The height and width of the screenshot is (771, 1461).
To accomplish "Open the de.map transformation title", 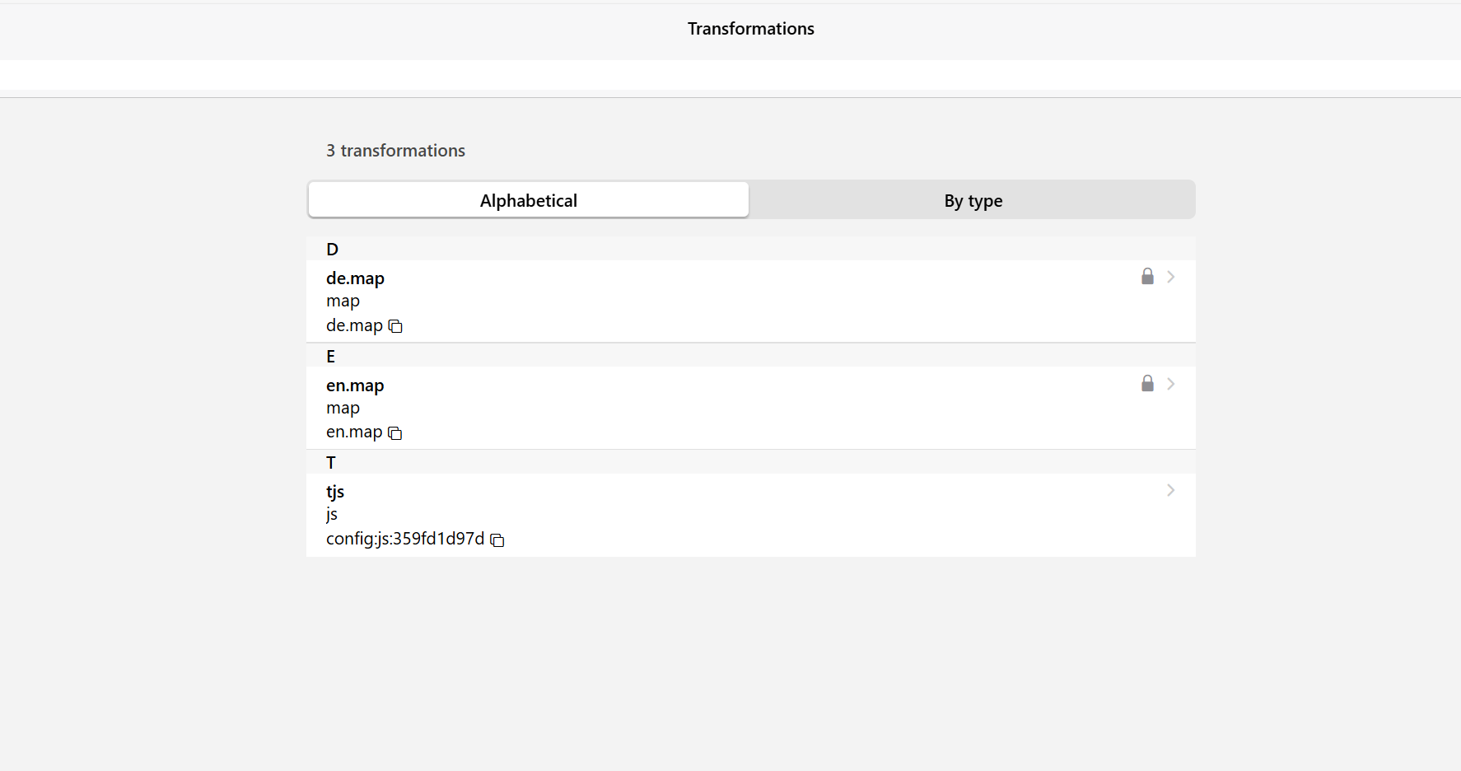I will click(x=355, y=278).
